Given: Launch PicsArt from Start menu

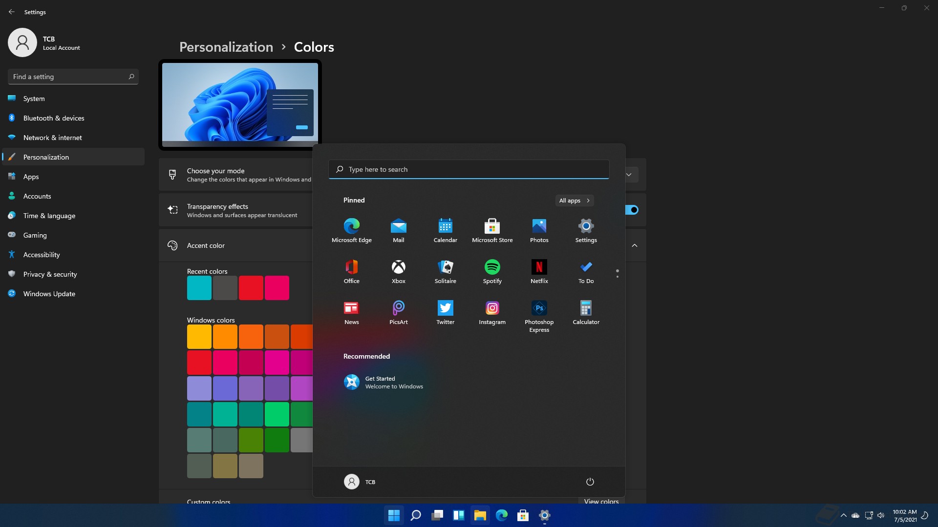Looking at the screenshot, I should (399, 312).
